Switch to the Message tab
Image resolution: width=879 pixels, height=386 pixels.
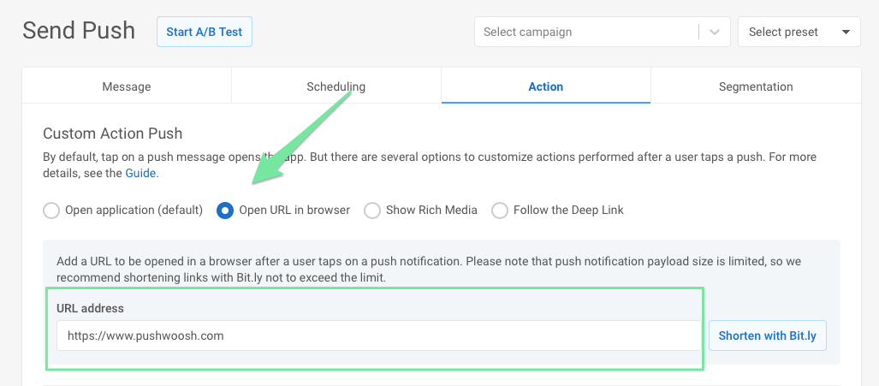click(127, 86)
